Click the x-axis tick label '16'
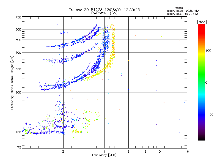Image resolution: width=220 pixels, height=165 pixels. coord(187,152)
